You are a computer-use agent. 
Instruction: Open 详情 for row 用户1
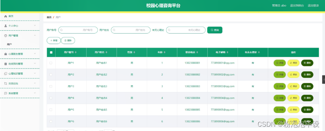click(279, 63)
